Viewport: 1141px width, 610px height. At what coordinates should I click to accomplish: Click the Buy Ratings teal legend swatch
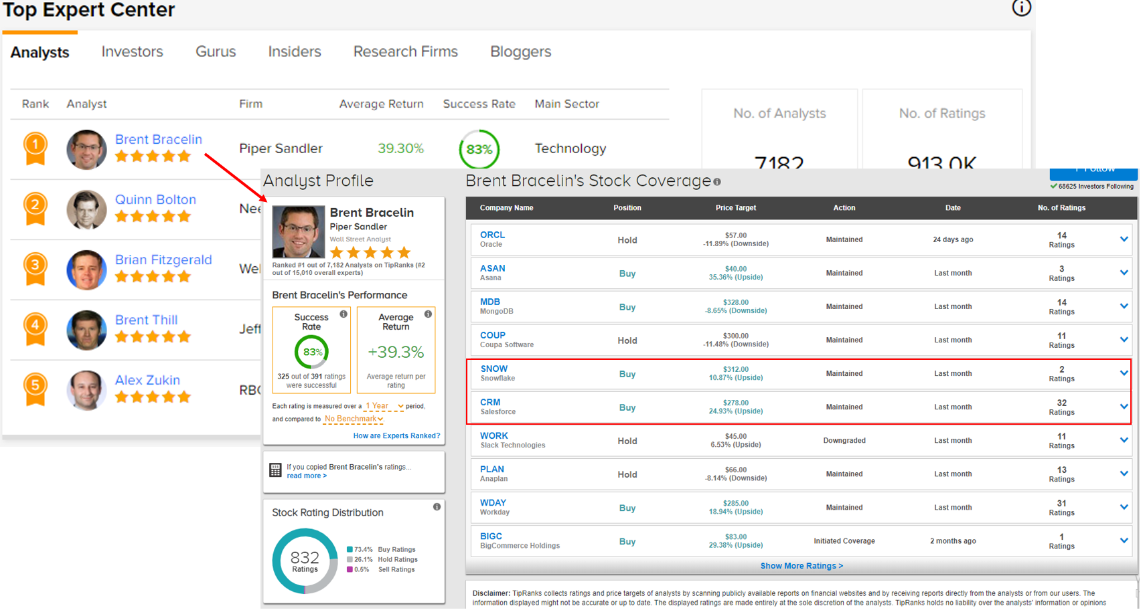[x=350, y=550]
